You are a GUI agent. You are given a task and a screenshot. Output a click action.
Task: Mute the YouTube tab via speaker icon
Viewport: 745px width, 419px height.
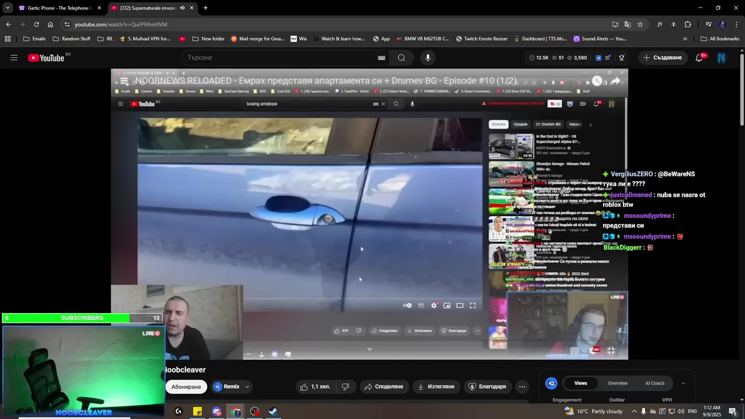point(182,8)
